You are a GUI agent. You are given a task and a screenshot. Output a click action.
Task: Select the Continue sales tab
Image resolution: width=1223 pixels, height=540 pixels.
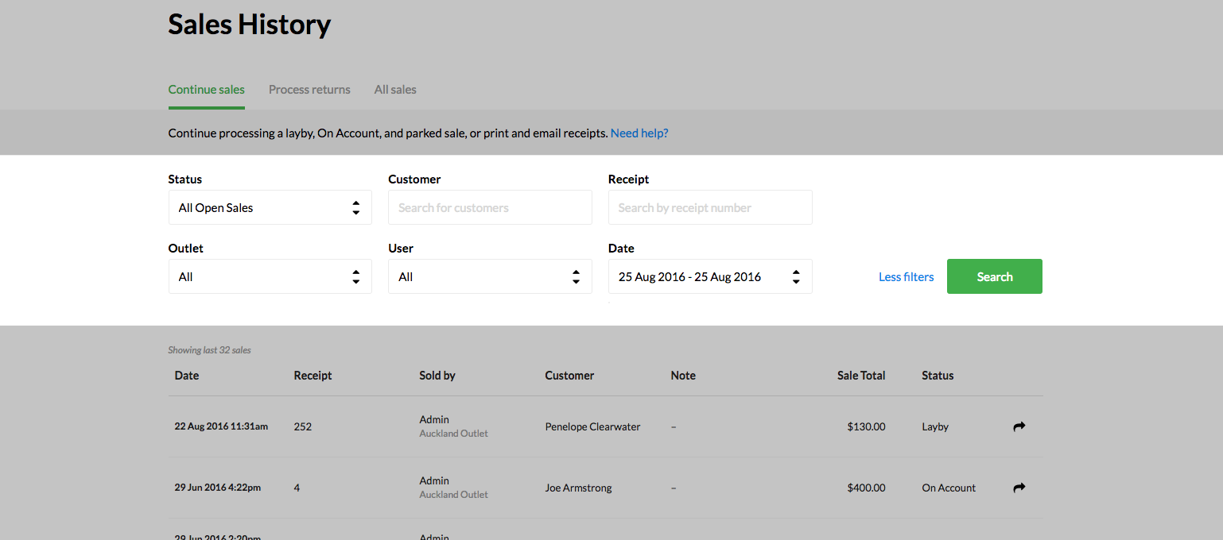pos(207,90)
